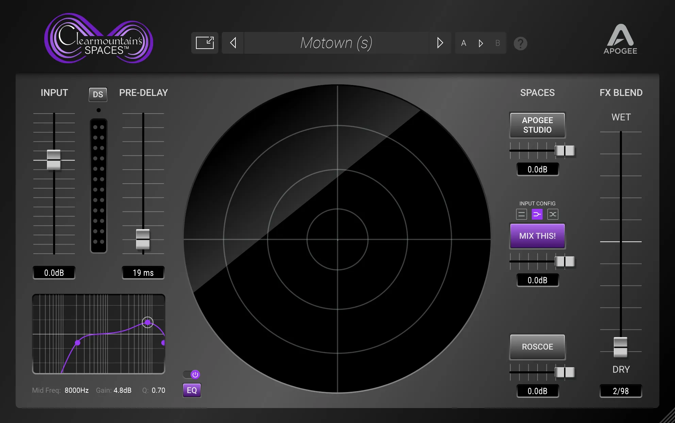Image resolution: width=675 pixels, height=423 pixels.
Task: Open the Motown (s) preset name menu
Action: 336,43
